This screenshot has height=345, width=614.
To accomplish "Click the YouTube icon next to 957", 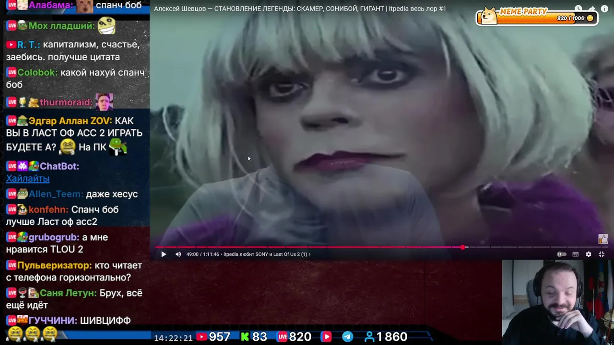I will coord(201,337).
